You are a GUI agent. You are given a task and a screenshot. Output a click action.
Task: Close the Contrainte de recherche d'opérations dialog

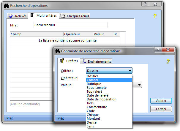pyautogui.click(x=168, y=50)
